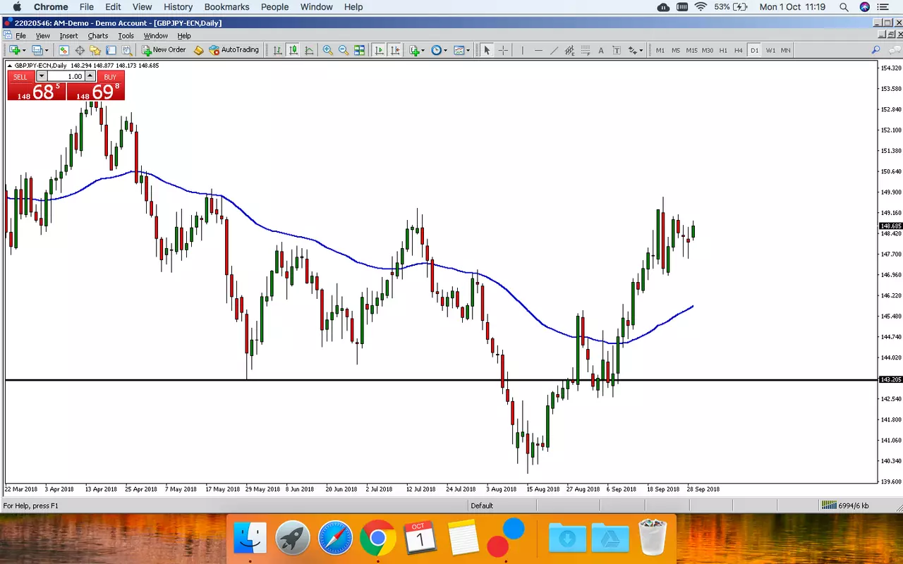
Task: Click the New Order button
Action: click(x=164, y=50)
